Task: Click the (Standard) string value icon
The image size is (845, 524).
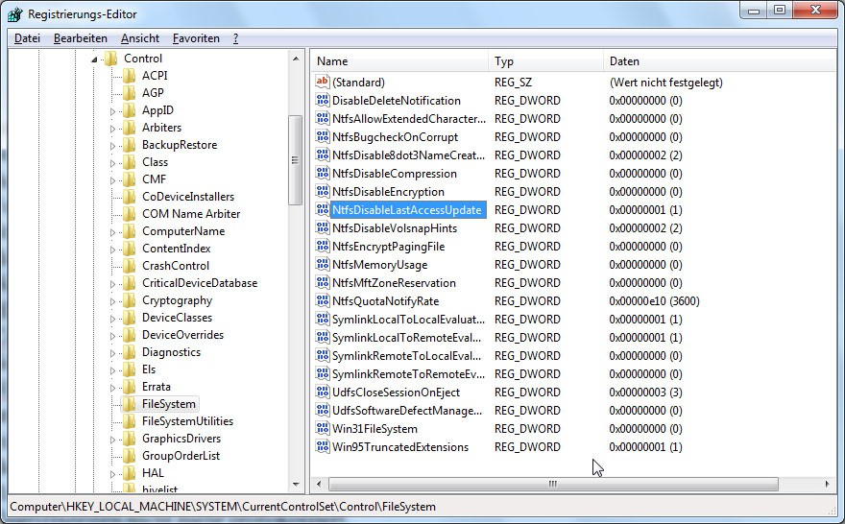Action: (323, 83)
